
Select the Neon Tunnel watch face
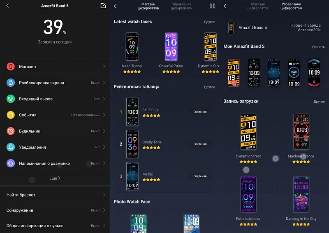[132, 46]
